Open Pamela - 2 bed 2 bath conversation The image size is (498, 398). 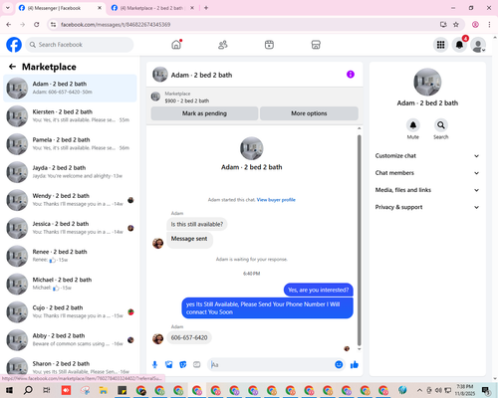(70, 144)
